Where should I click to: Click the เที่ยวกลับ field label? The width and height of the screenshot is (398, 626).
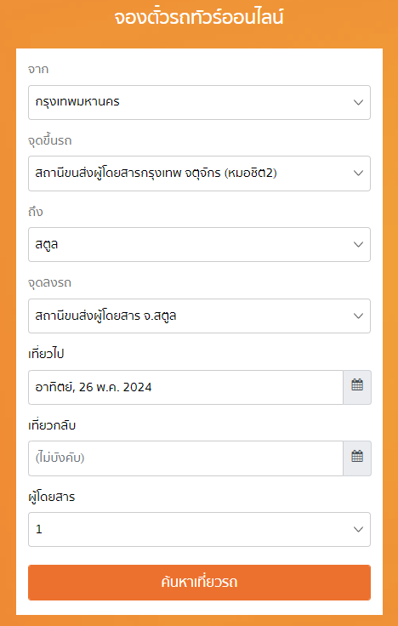[52, 425]
